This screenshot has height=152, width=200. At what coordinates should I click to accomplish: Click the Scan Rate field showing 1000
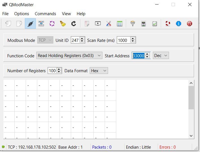point(124,40)
